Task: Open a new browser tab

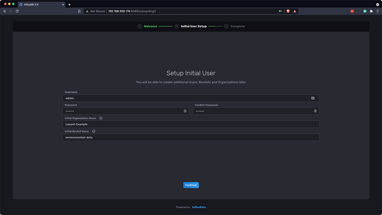Action: (69, 4)
